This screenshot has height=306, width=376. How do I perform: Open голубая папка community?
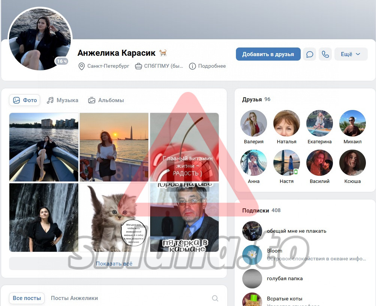tap(285, 278)
